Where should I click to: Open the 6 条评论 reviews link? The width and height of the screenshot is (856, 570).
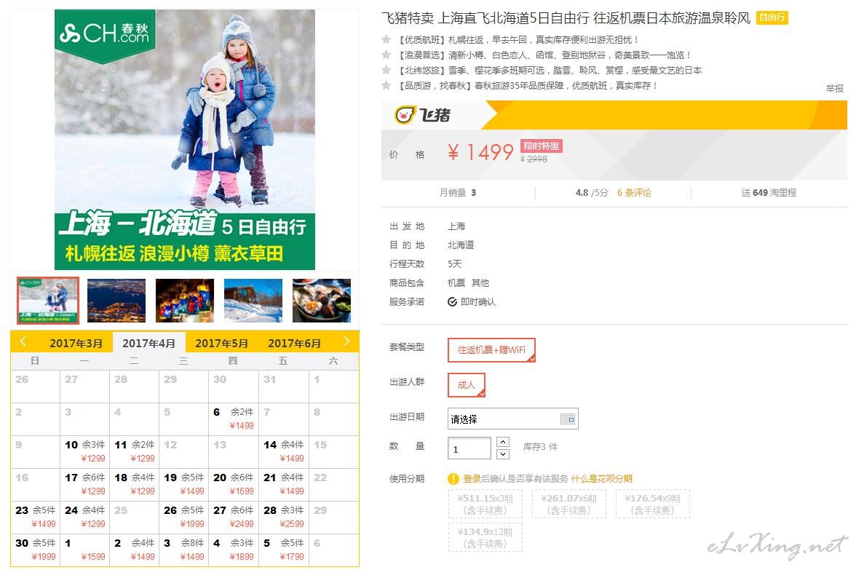pyautogui.click(x=634, y=193)
